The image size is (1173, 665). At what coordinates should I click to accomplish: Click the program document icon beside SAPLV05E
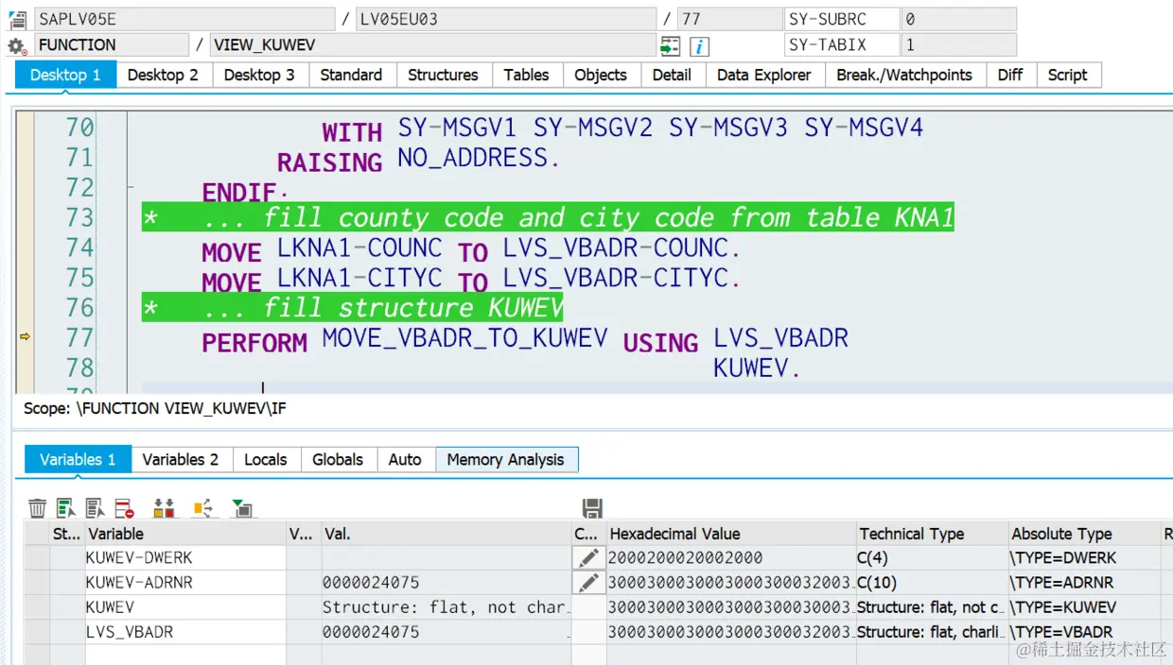(17, 20)
